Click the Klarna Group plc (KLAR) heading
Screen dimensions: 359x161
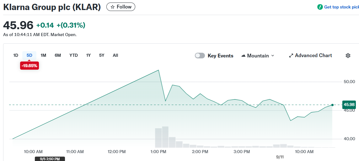52,7
